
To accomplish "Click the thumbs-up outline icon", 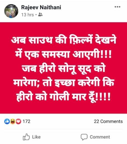I will (26, 137).
